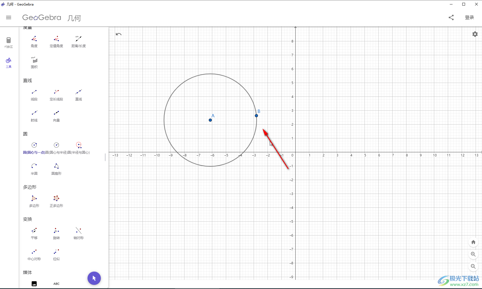Minimize the GeoGebra window
This screenshot has width=482, height=289.
pos(451,4)
